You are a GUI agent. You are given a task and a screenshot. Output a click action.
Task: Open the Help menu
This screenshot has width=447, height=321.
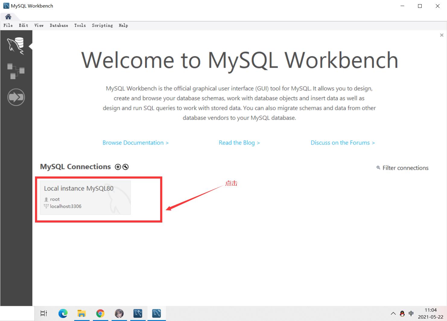[123, 25]
